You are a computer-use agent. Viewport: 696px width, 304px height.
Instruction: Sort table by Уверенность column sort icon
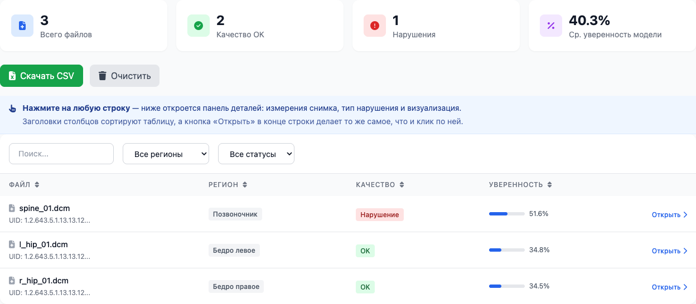click(x=549, y=185)
